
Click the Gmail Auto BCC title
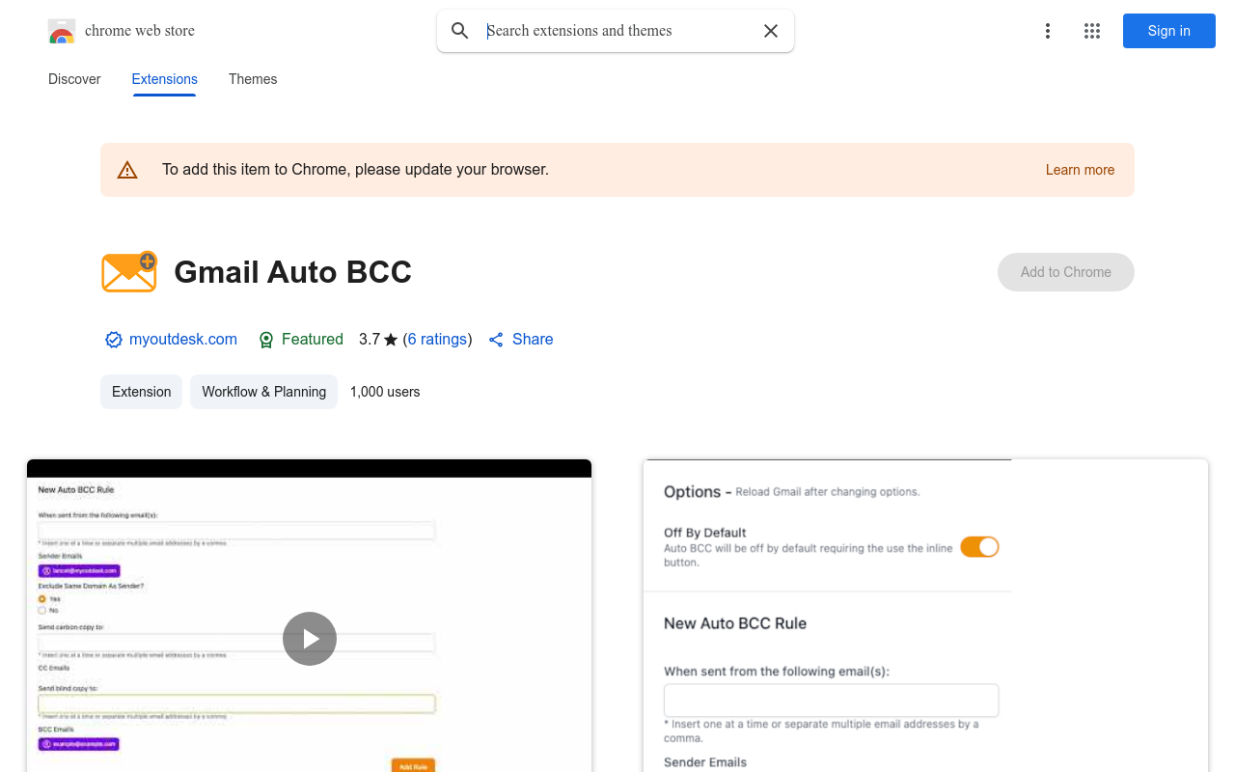pyautogui.click(x=293, y=272)
